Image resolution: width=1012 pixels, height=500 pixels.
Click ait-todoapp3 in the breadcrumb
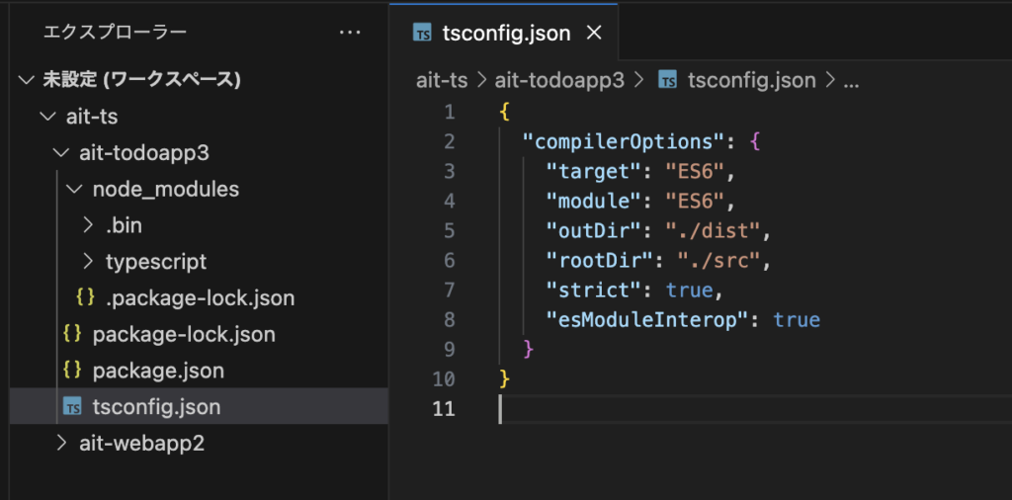point(559,80)
